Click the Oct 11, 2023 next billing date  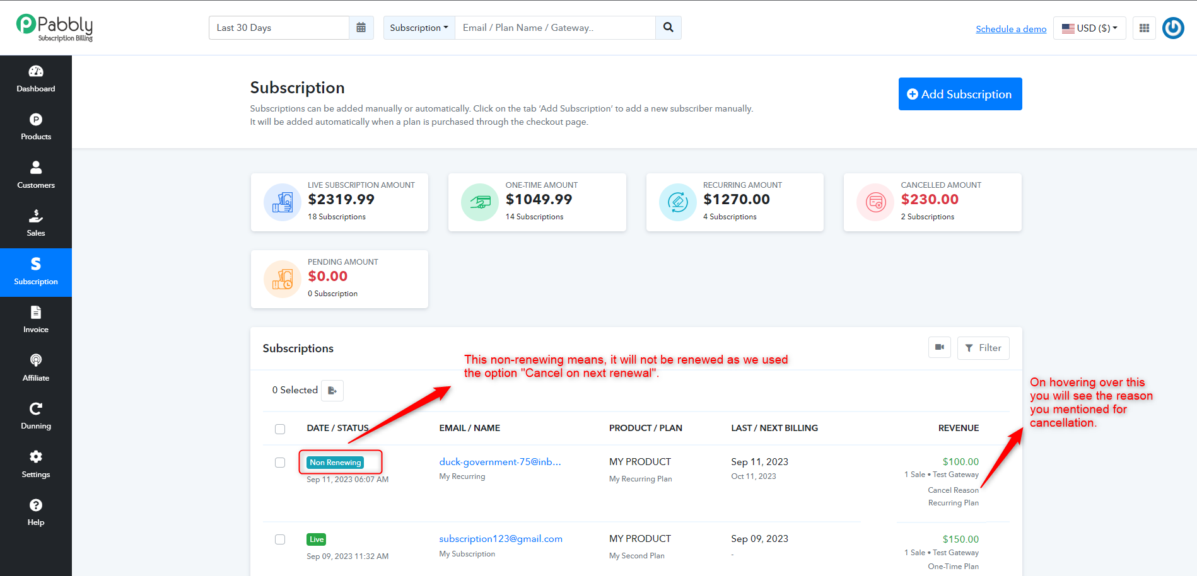click(753, 476)
